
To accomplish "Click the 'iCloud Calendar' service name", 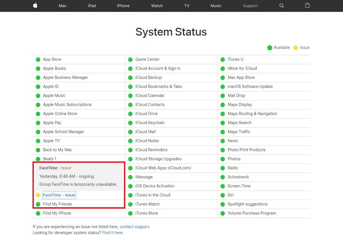I will pos(150,96).
